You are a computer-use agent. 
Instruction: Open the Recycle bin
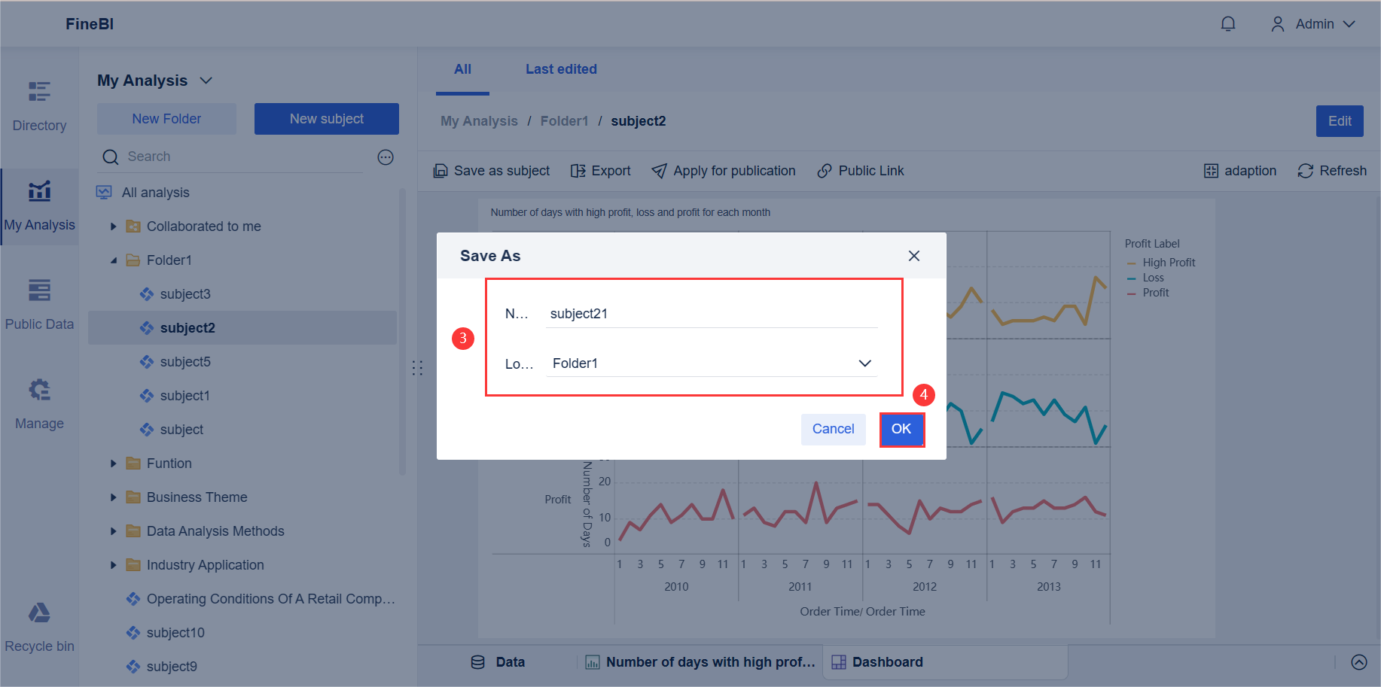point(39,626)
